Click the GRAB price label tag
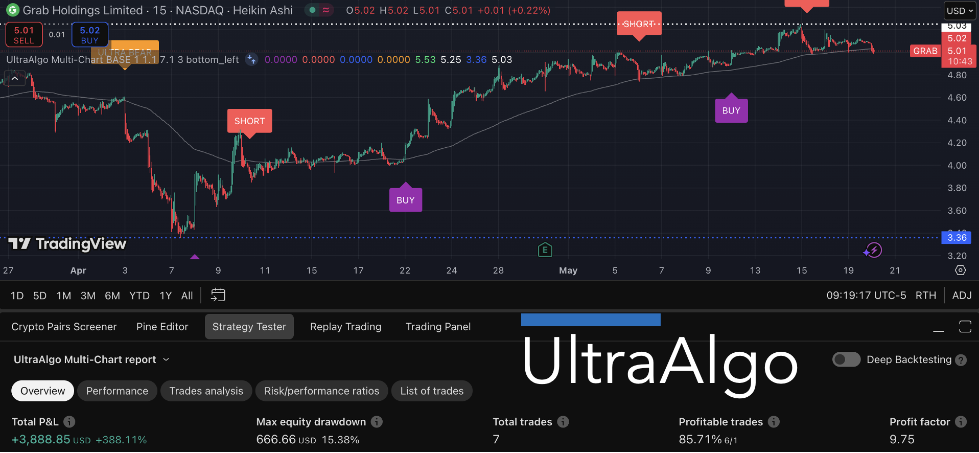This screenshot has height=453, width=979. coord(925,51)
